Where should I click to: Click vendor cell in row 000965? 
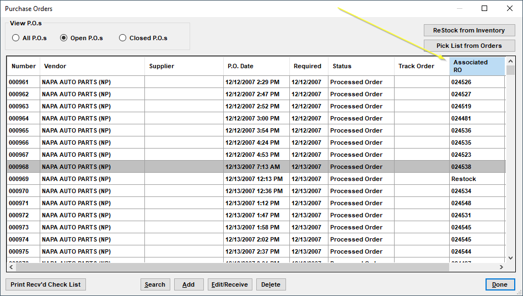pos(92,130)
